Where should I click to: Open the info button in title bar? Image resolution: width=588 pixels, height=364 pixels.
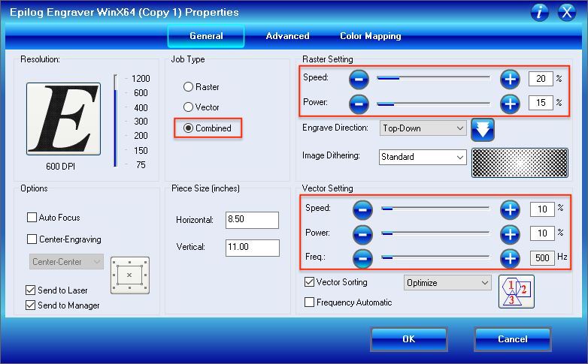pos(539,12)
